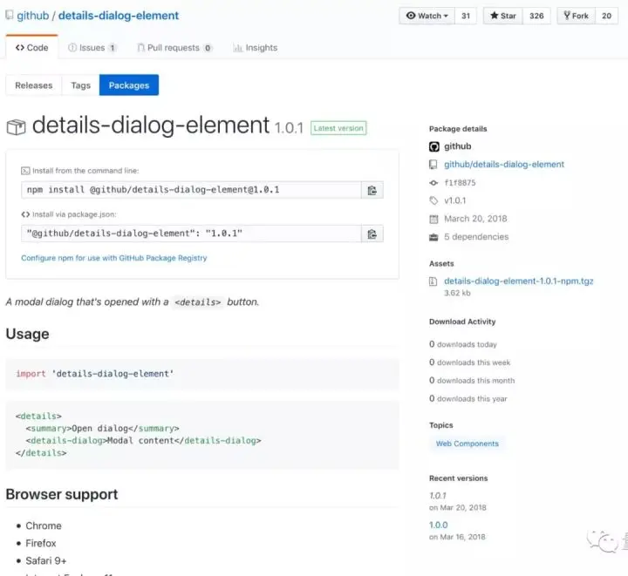The image size is (628, 576).
Task: Click the forks count 20
Action: tap(606, 16)
